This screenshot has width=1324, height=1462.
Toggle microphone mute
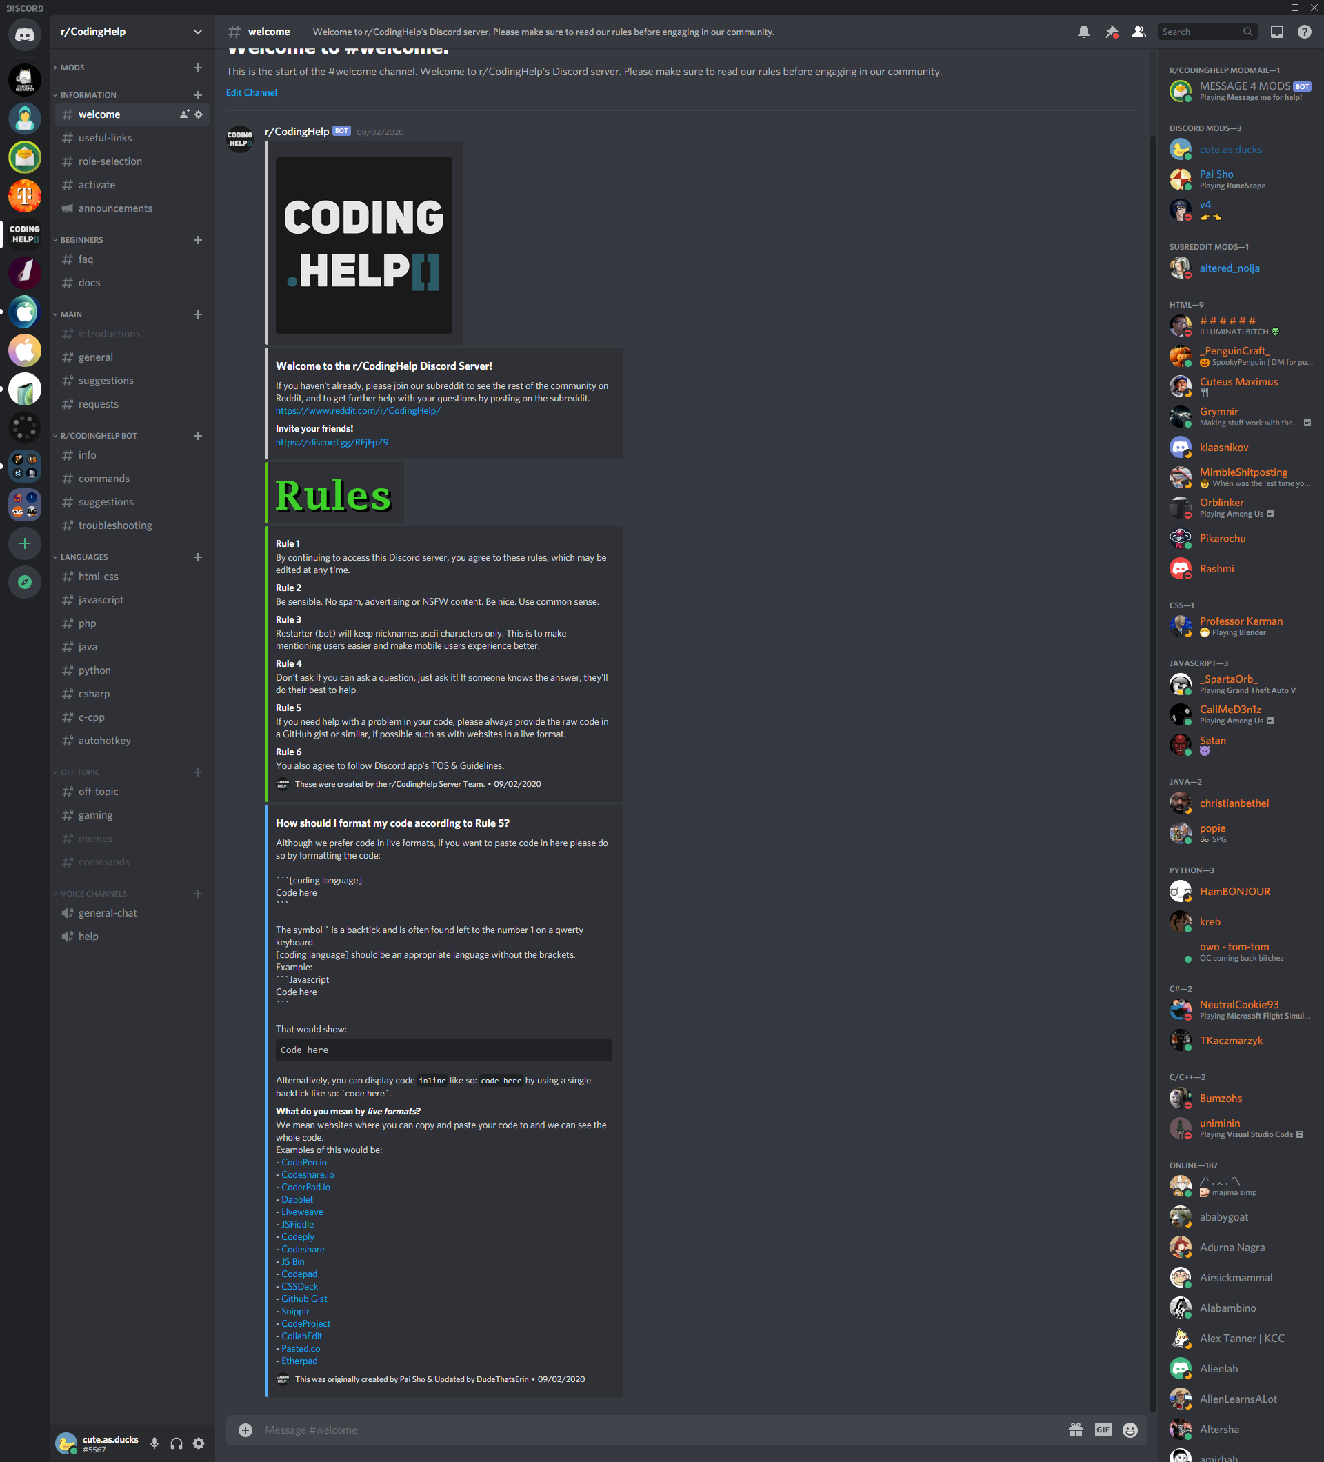[x=154, y=1443]
